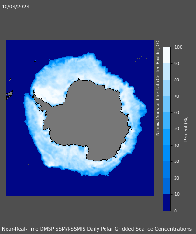Select the white 90-100 percent color band

[167, 55]
